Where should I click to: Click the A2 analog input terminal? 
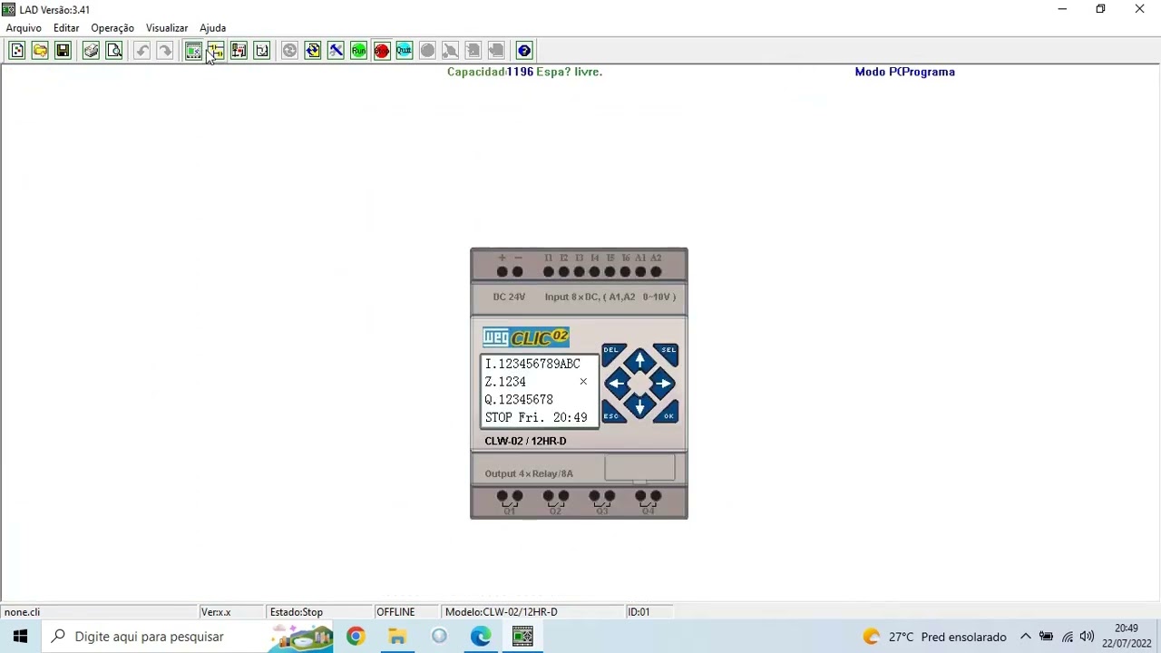tap(656, 271)
